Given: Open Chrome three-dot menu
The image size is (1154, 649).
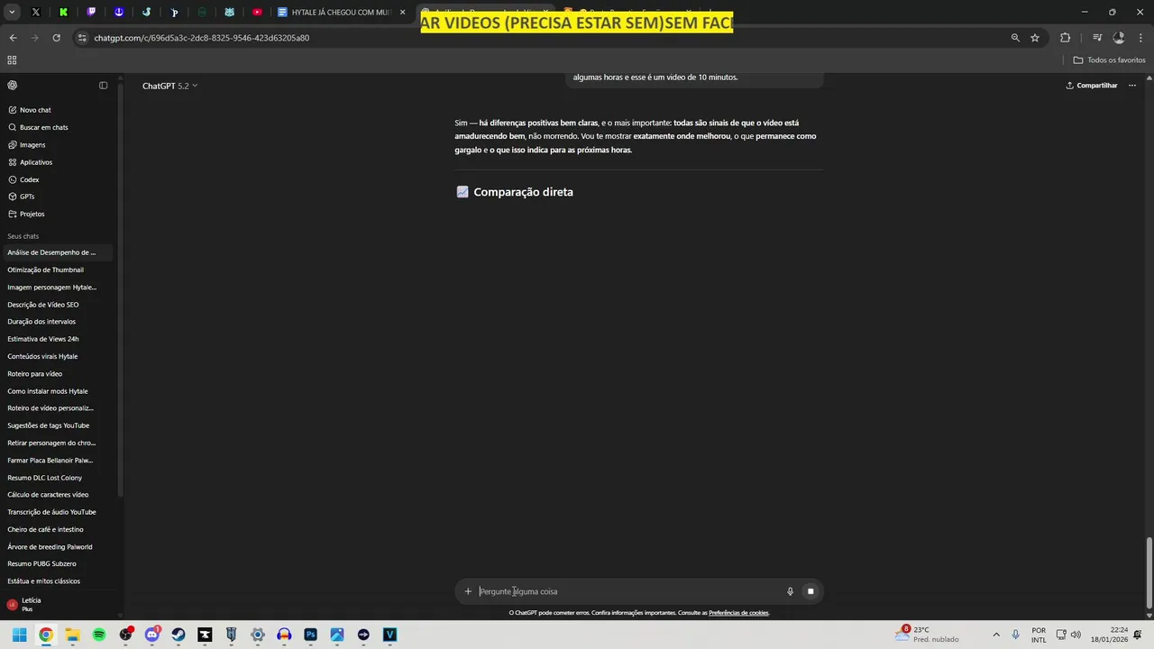Looking at the screenshot, I should coord(1141,38).
